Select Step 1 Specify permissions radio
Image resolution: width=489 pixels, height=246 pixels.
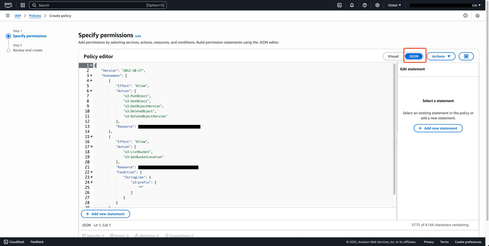pos(8,36)
